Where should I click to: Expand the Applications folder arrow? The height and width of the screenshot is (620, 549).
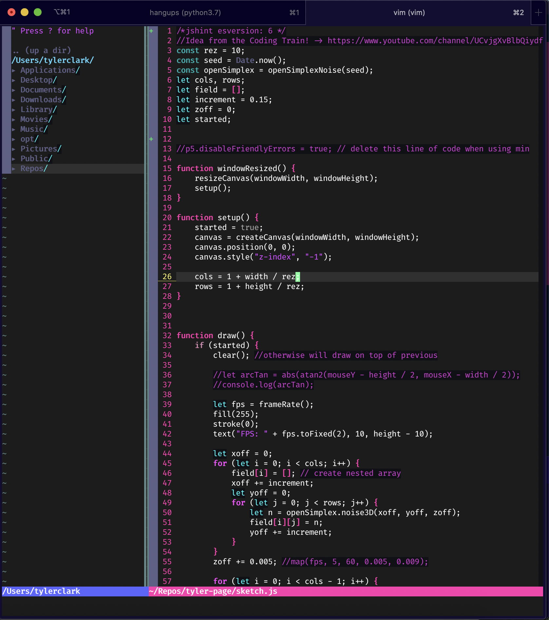[x=14, y=70]
